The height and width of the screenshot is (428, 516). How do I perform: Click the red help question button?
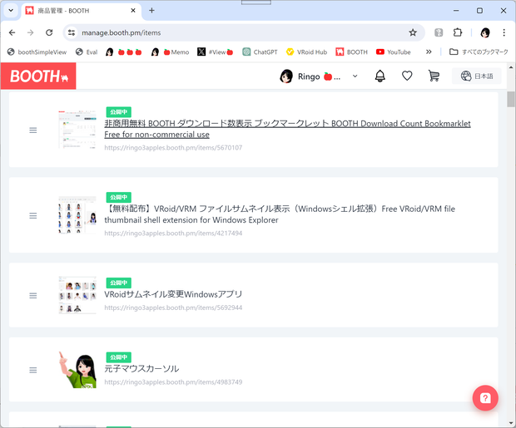[485, 398]
